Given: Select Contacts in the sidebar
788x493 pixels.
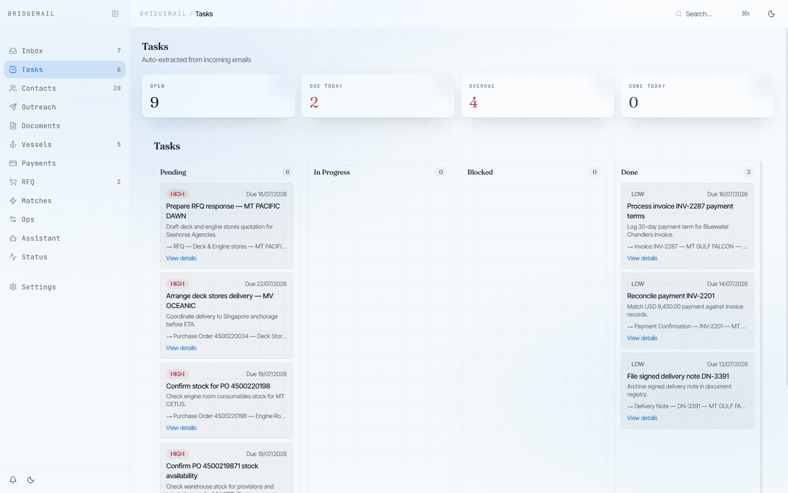Looking at the screenshot, I should pyautogui.click(x=65, y=88).
